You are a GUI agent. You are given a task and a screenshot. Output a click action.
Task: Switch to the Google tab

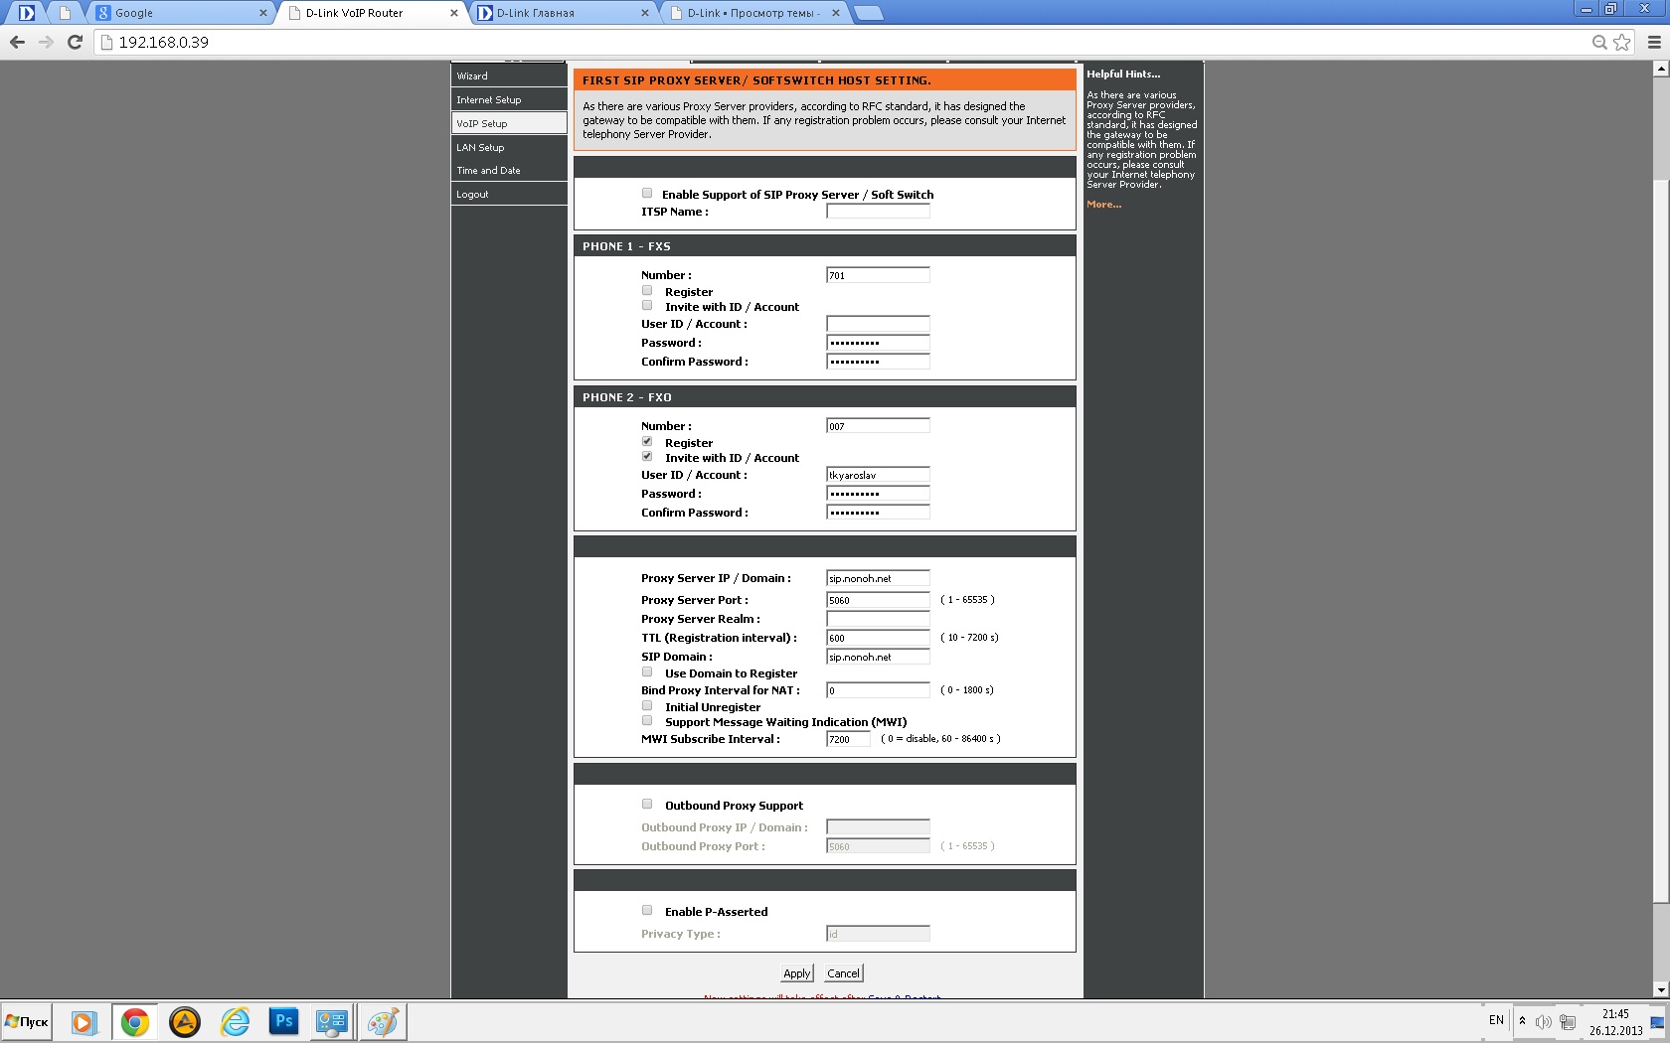click(179, 13)
